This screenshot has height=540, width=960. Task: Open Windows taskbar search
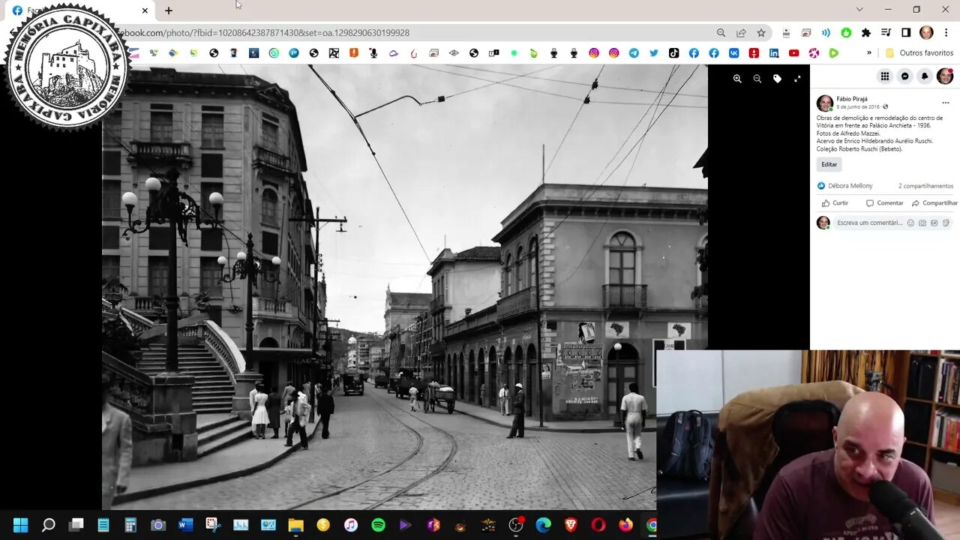(x=48, y=525)
